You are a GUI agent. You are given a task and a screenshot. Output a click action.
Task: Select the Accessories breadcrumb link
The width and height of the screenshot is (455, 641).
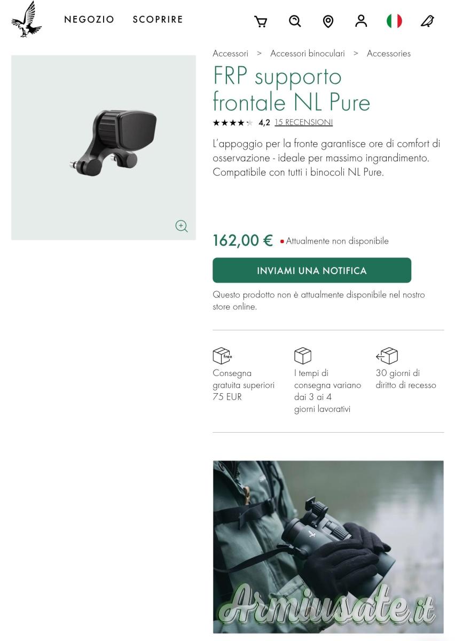tap(389, 53)
